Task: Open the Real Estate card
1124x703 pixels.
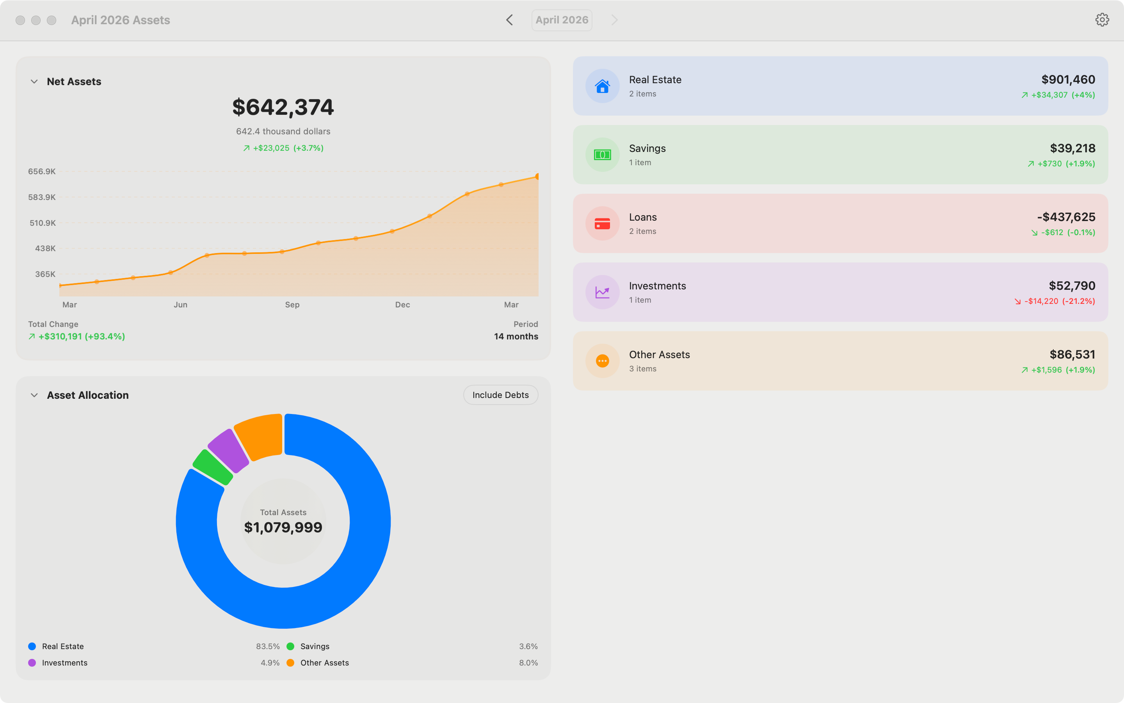Action: tap(840, 86)
